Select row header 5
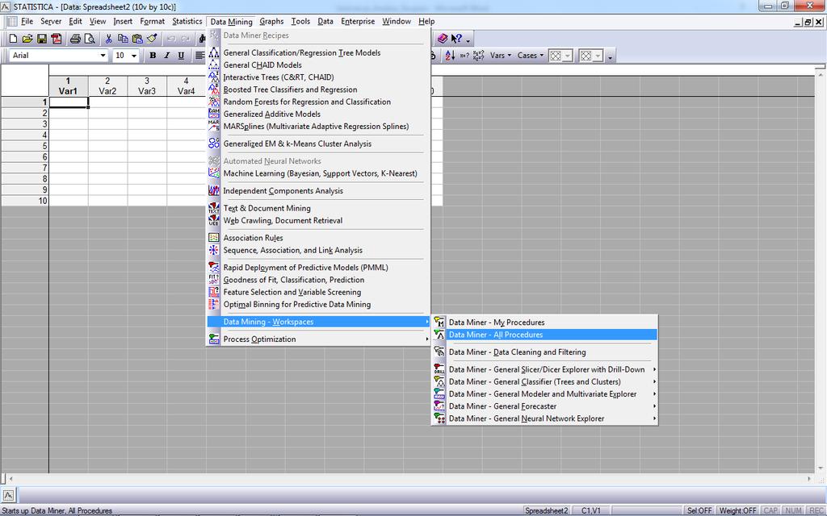The width and height of the screenshot is (827, 516). coord(25,146)
